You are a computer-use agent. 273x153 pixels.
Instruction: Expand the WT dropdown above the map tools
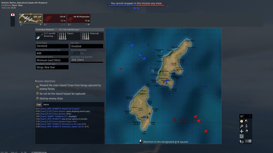pyautogui.click(x=246, y=116)
